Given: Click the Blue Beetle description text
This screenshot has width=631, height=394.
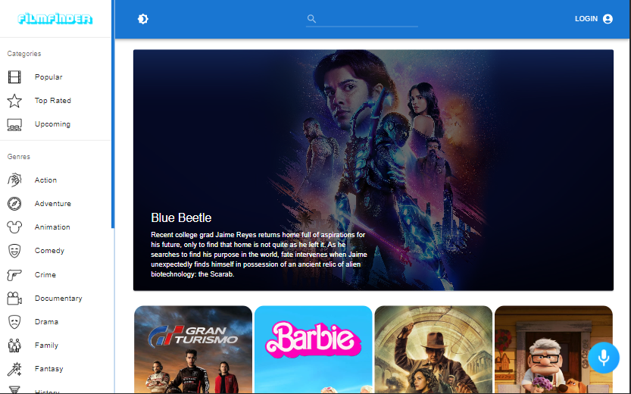Looking at the screenshot, I should 259,255.
